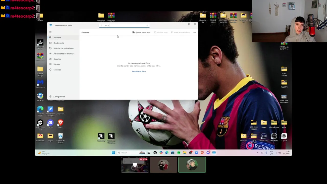The width and height of the screenshot is (327, 184).
Task: Select the Nueva carpeta desktop folder
Action: (x=284, y=72)
